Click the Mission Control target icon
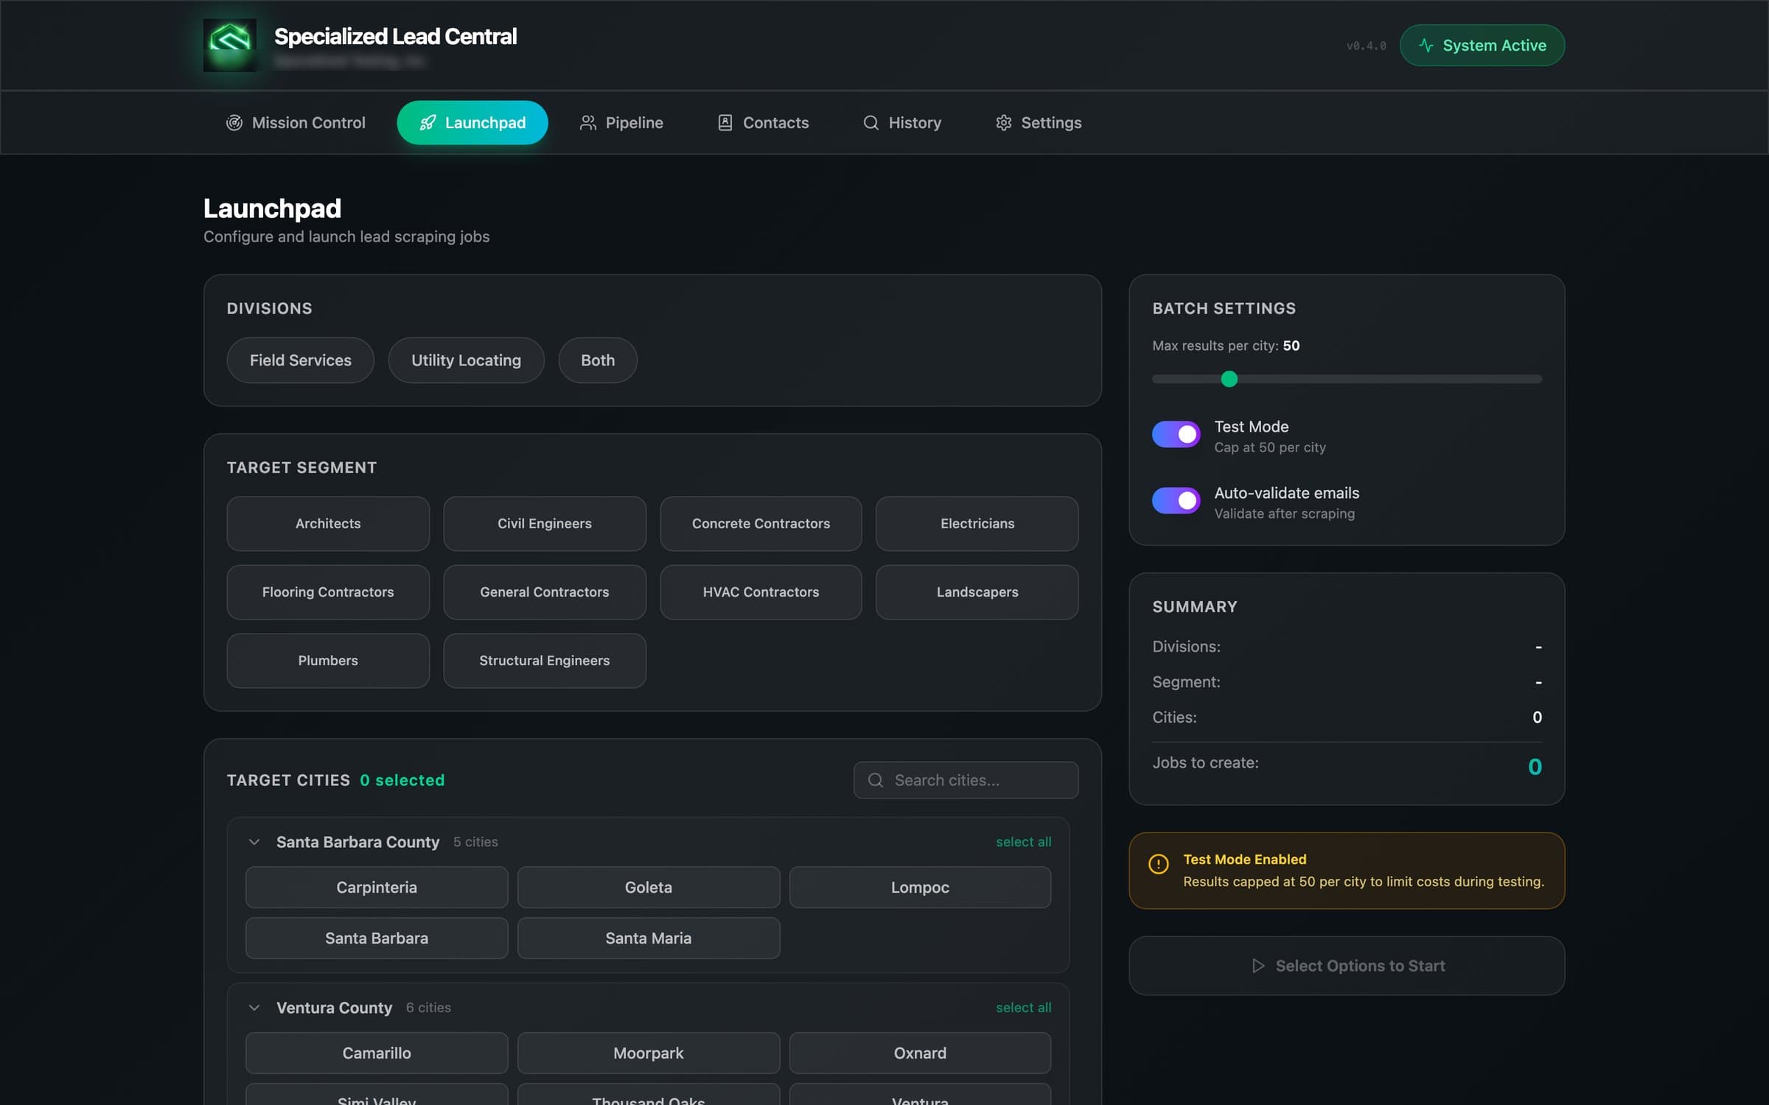Screen dimensions: 1769x1105 (234, 122)
